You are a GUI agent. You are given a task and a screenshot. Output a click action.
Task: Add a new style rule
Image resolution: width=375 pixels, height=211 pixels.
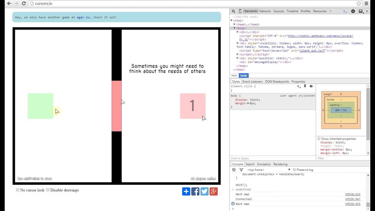tap(299, 86)
